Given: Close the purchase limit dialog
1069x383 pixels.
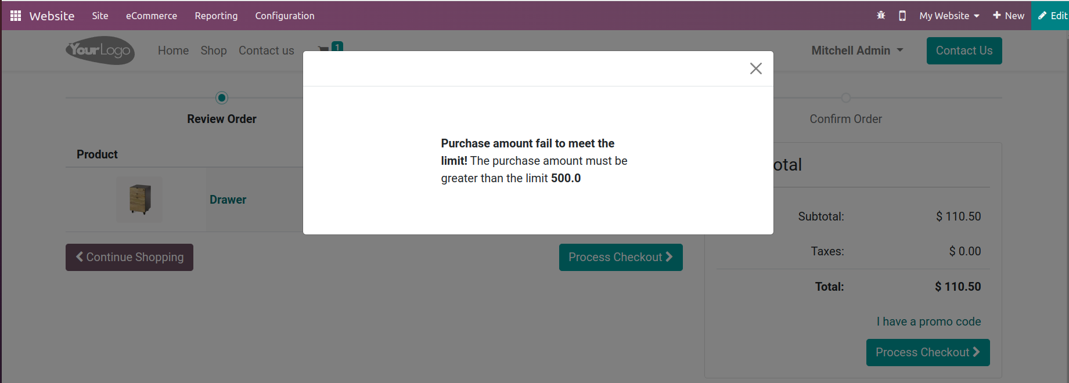Looking at the screenshot, I should point(755,68).
